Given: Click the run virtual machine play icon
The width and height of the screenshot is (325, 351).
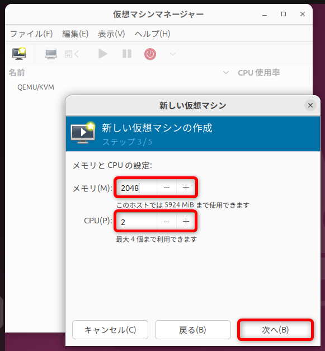Looking at the screenshot, I should tap(103, 54).
